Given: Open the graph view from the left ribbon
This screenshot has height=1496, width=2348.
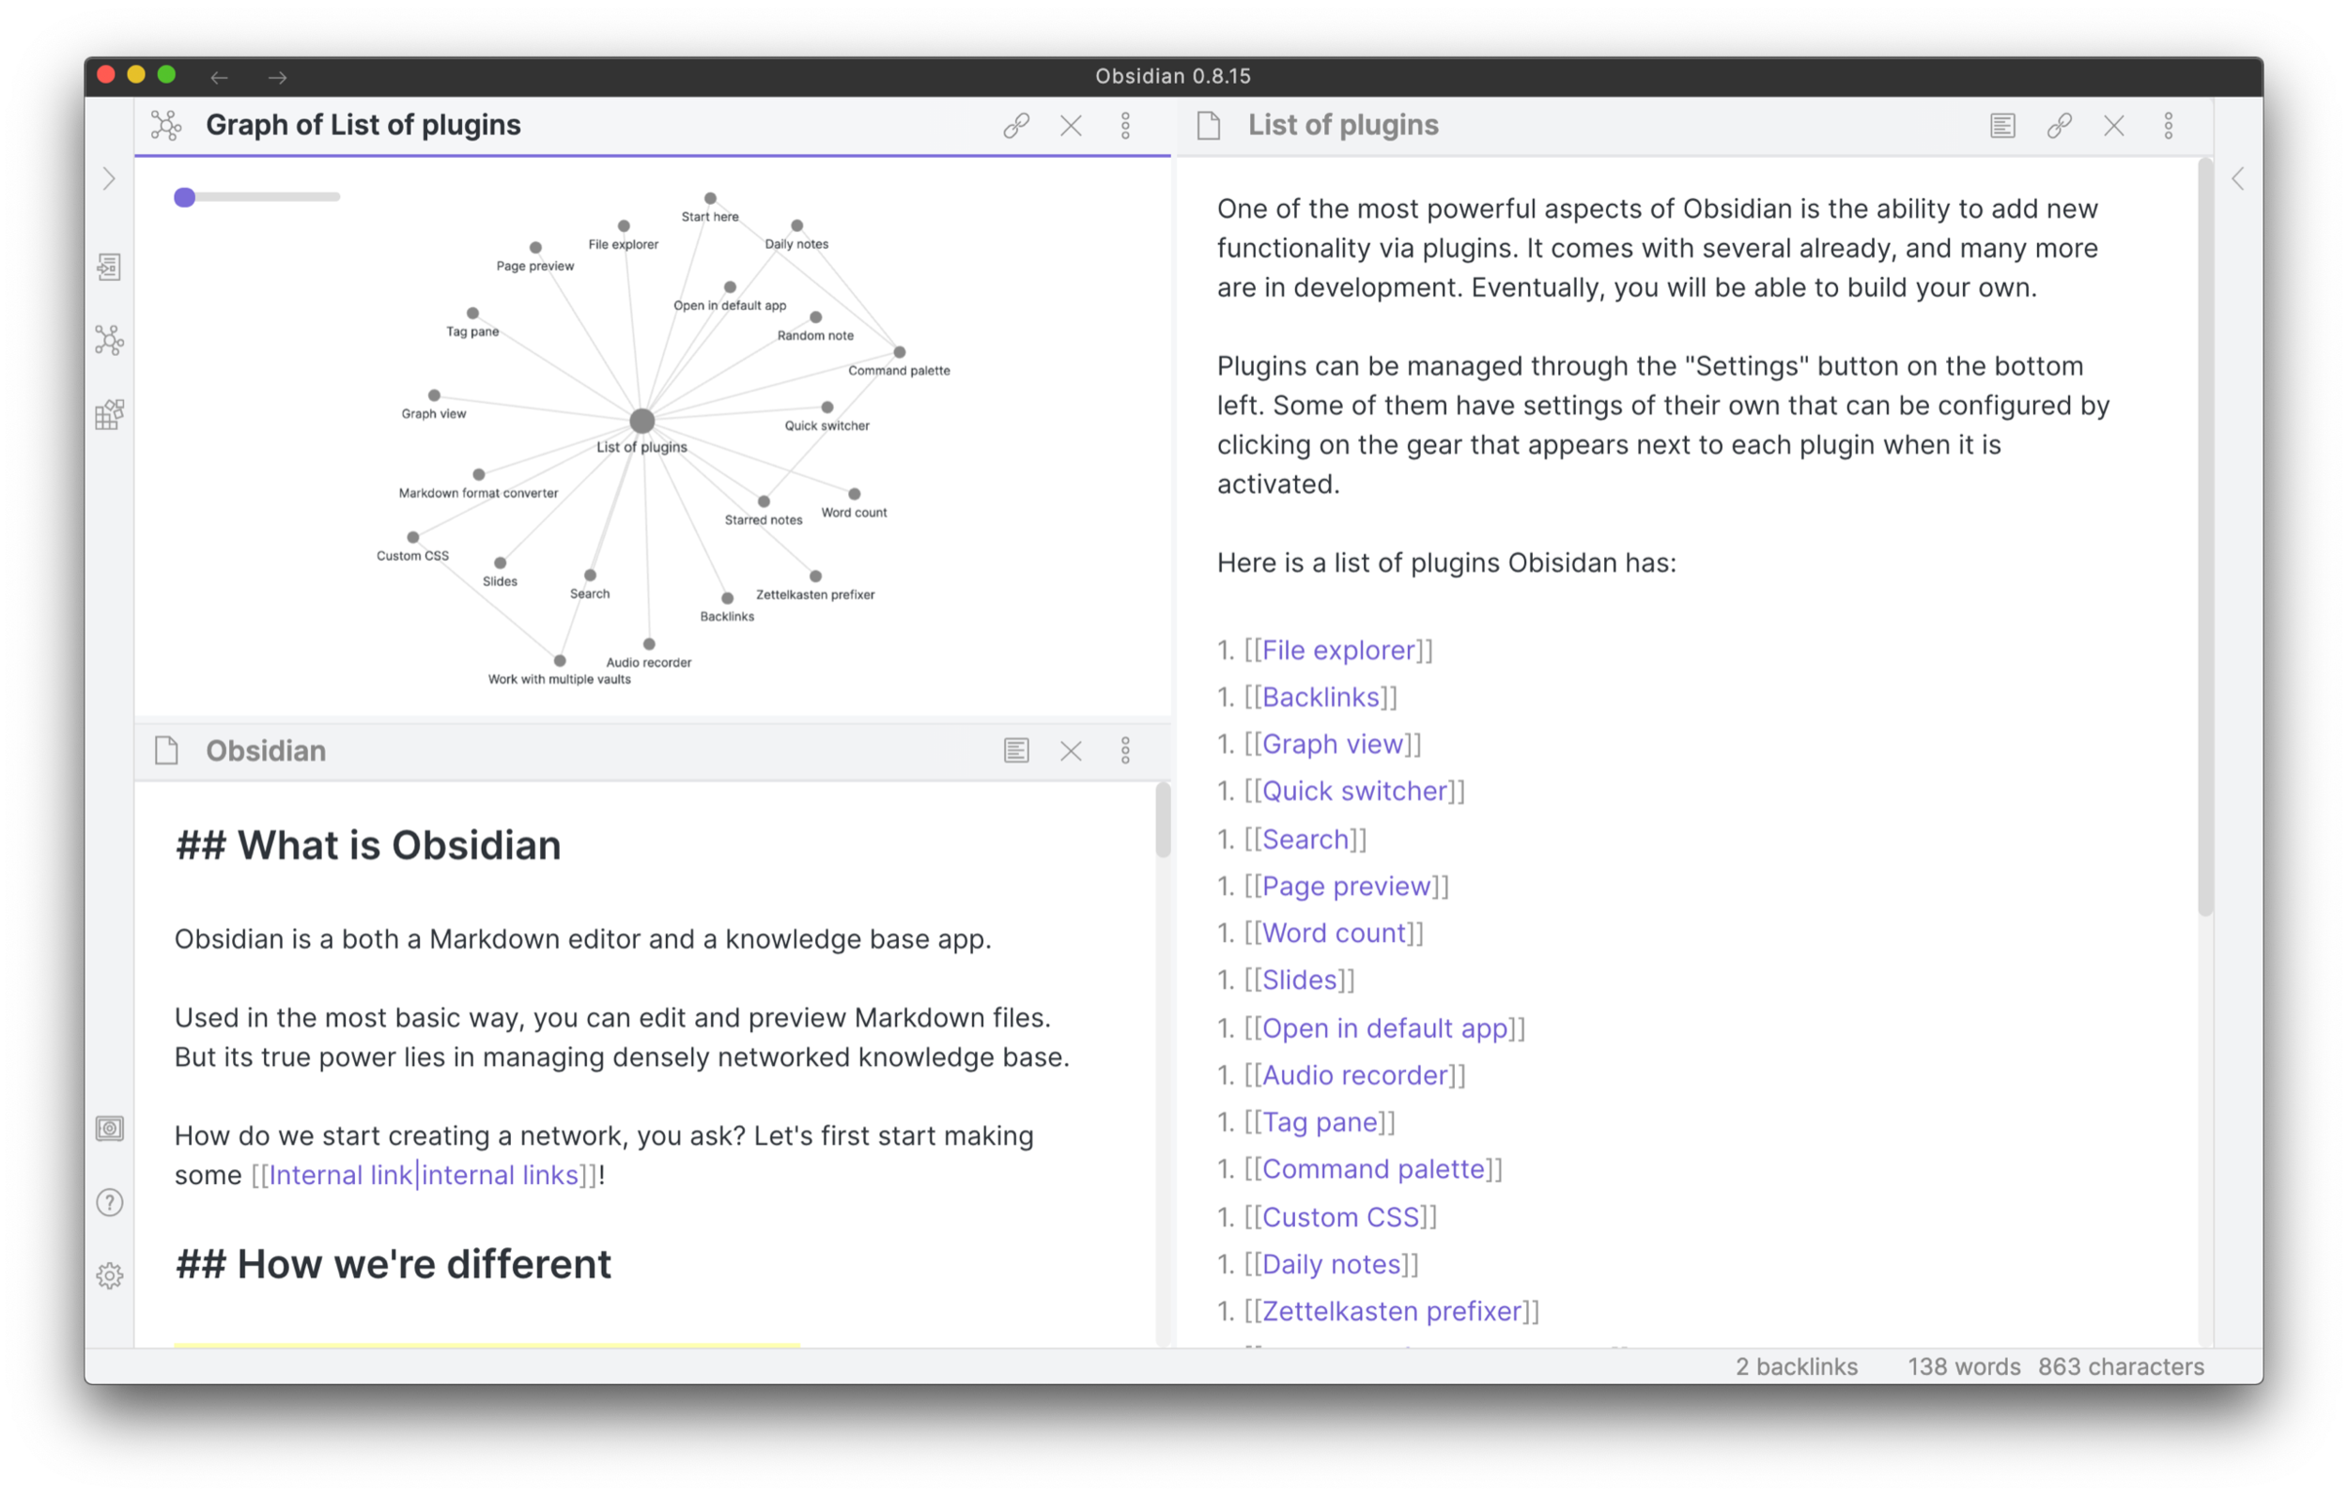Looking at the screenshot, I should point(109,340).
